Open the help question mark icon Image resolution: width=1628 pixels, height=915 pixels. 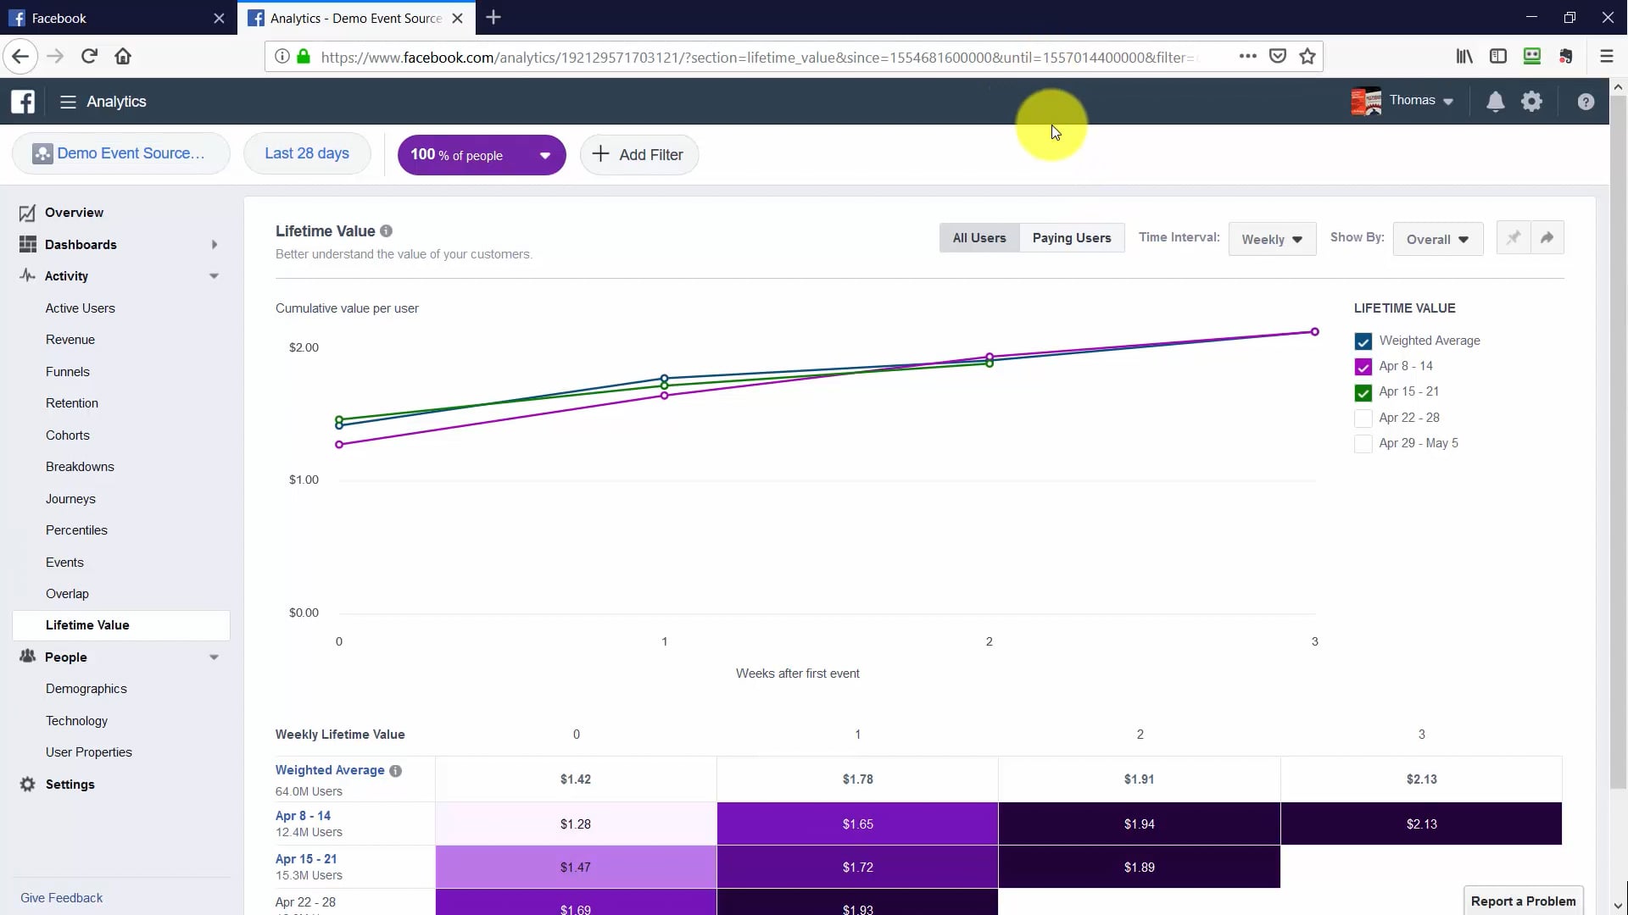1586,102
